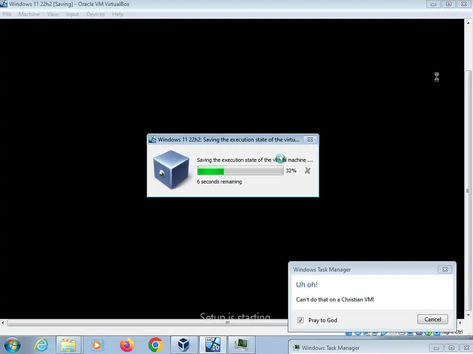Click the saving dialog's title bar icon
Screen dimensions: 473x354
tap(152, 139)
